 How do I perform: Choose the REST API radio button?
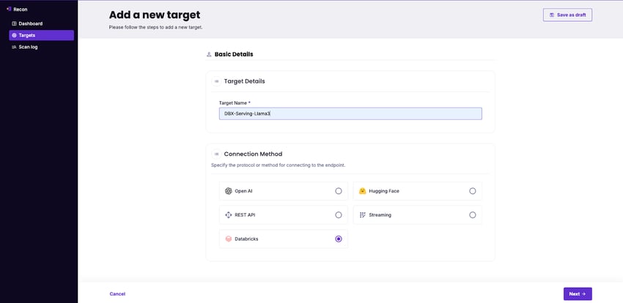pyautogui.click(x=338, y=215)
